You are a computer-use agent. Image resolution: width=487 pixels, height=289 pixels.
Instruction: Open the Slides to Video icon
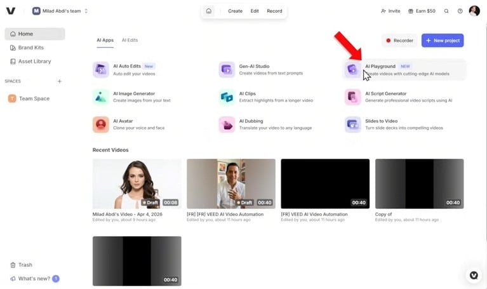pos(352,124)
